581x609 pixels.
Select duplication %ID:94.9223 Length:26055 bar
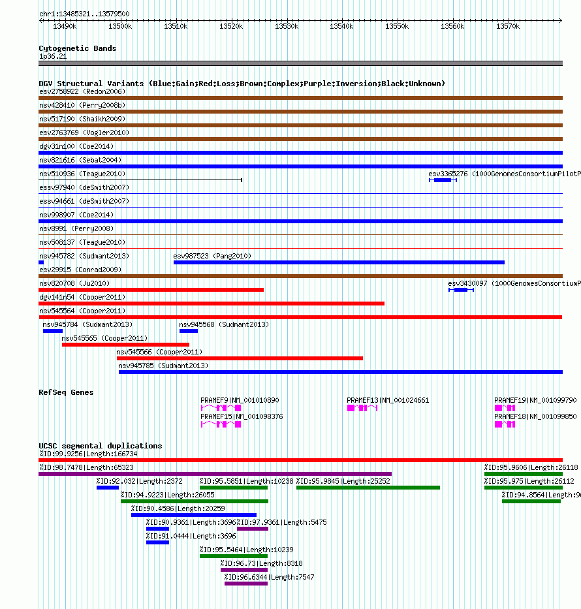195,501
